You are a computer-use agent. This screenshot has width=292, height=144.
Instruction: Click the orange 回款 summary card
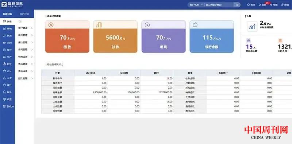67,37
